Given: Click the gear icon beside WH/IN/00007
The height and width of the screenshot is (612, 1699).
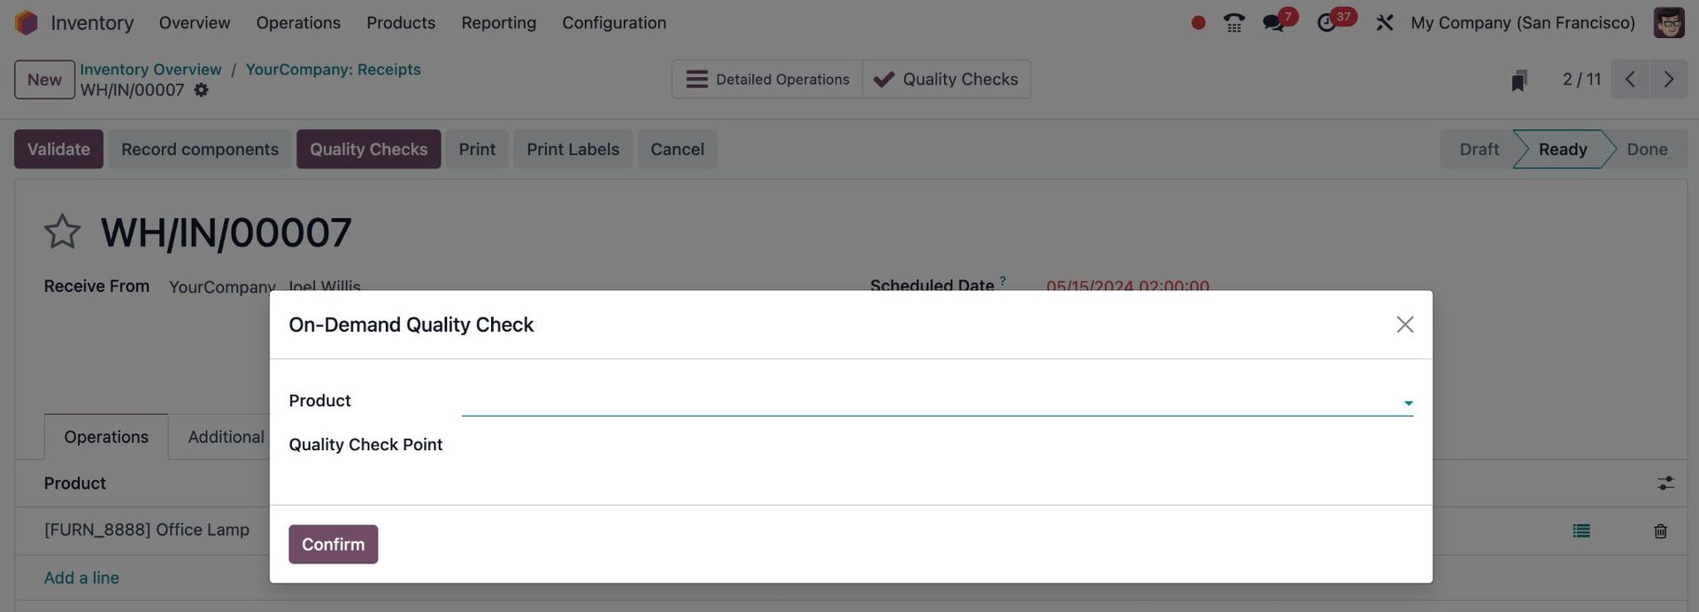Looking at the screenshot, I should coord(202,90).
